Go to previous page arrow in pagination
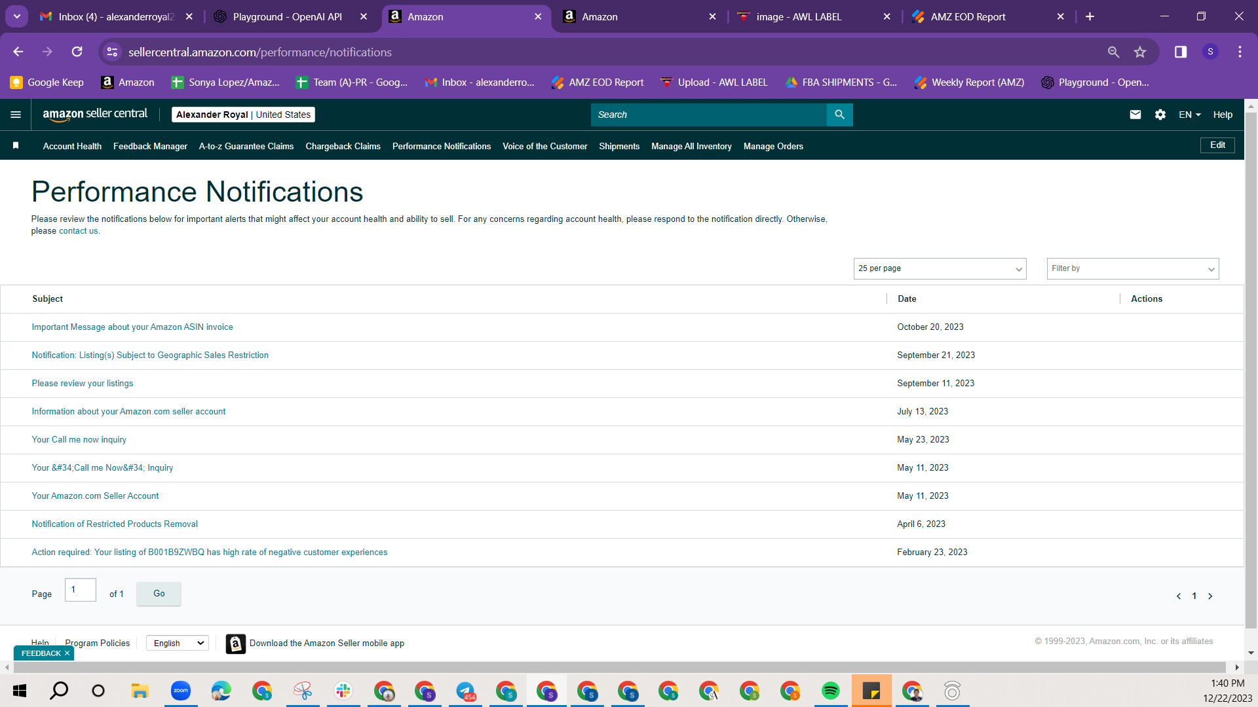 1179,596
